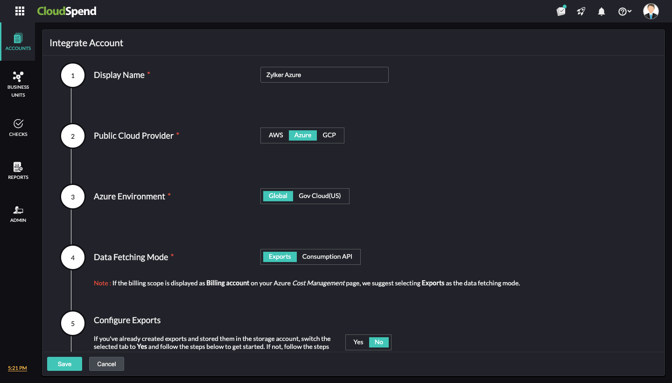Open the help question mark menu

pyautogui.click(x=625, y=12)
